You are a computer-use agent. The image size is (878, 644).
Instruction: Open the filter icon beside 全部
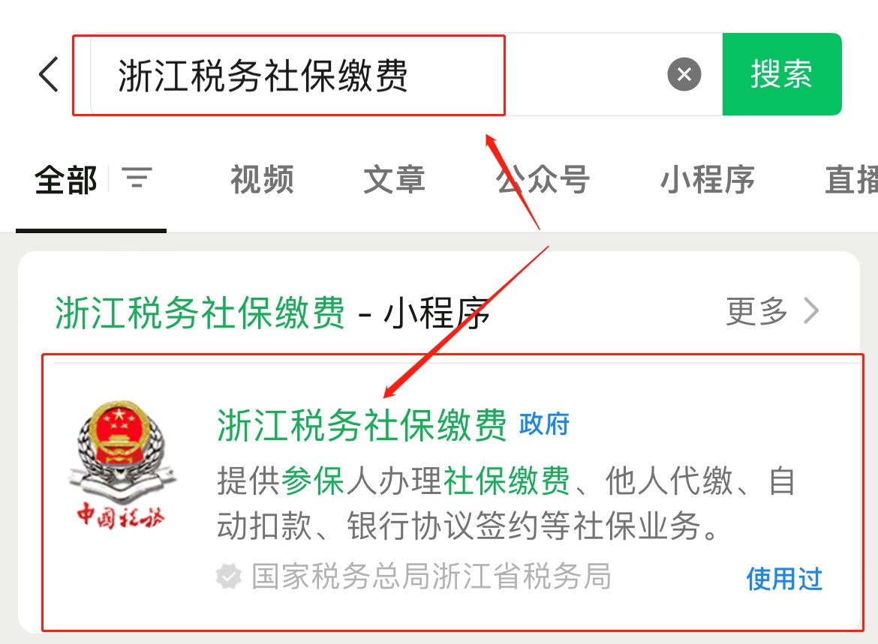coord(137,178)
